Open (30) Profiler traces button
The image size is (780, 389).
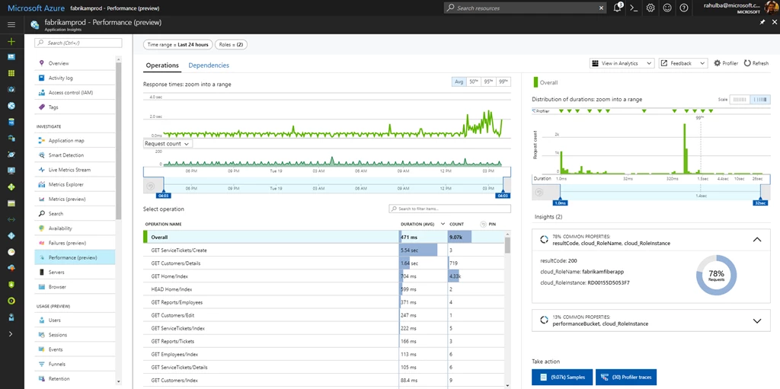pos(626,376)
